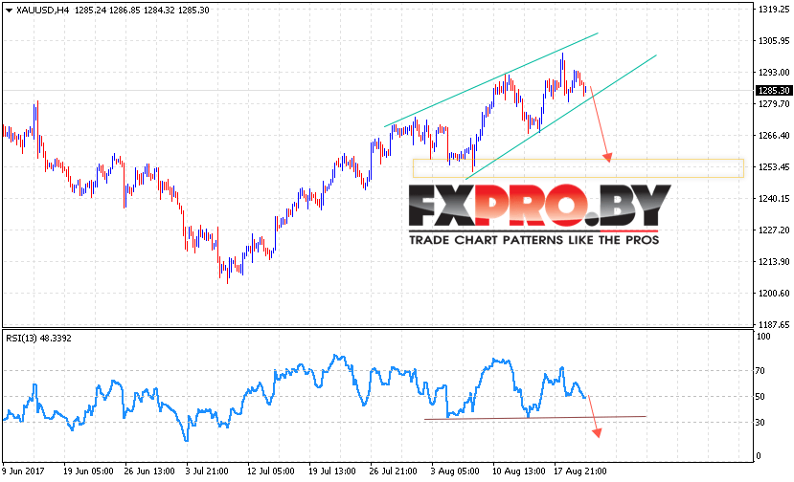
Task: Click the RSI scale value 70
Action: pyautogui.click(x=760, y=371)
